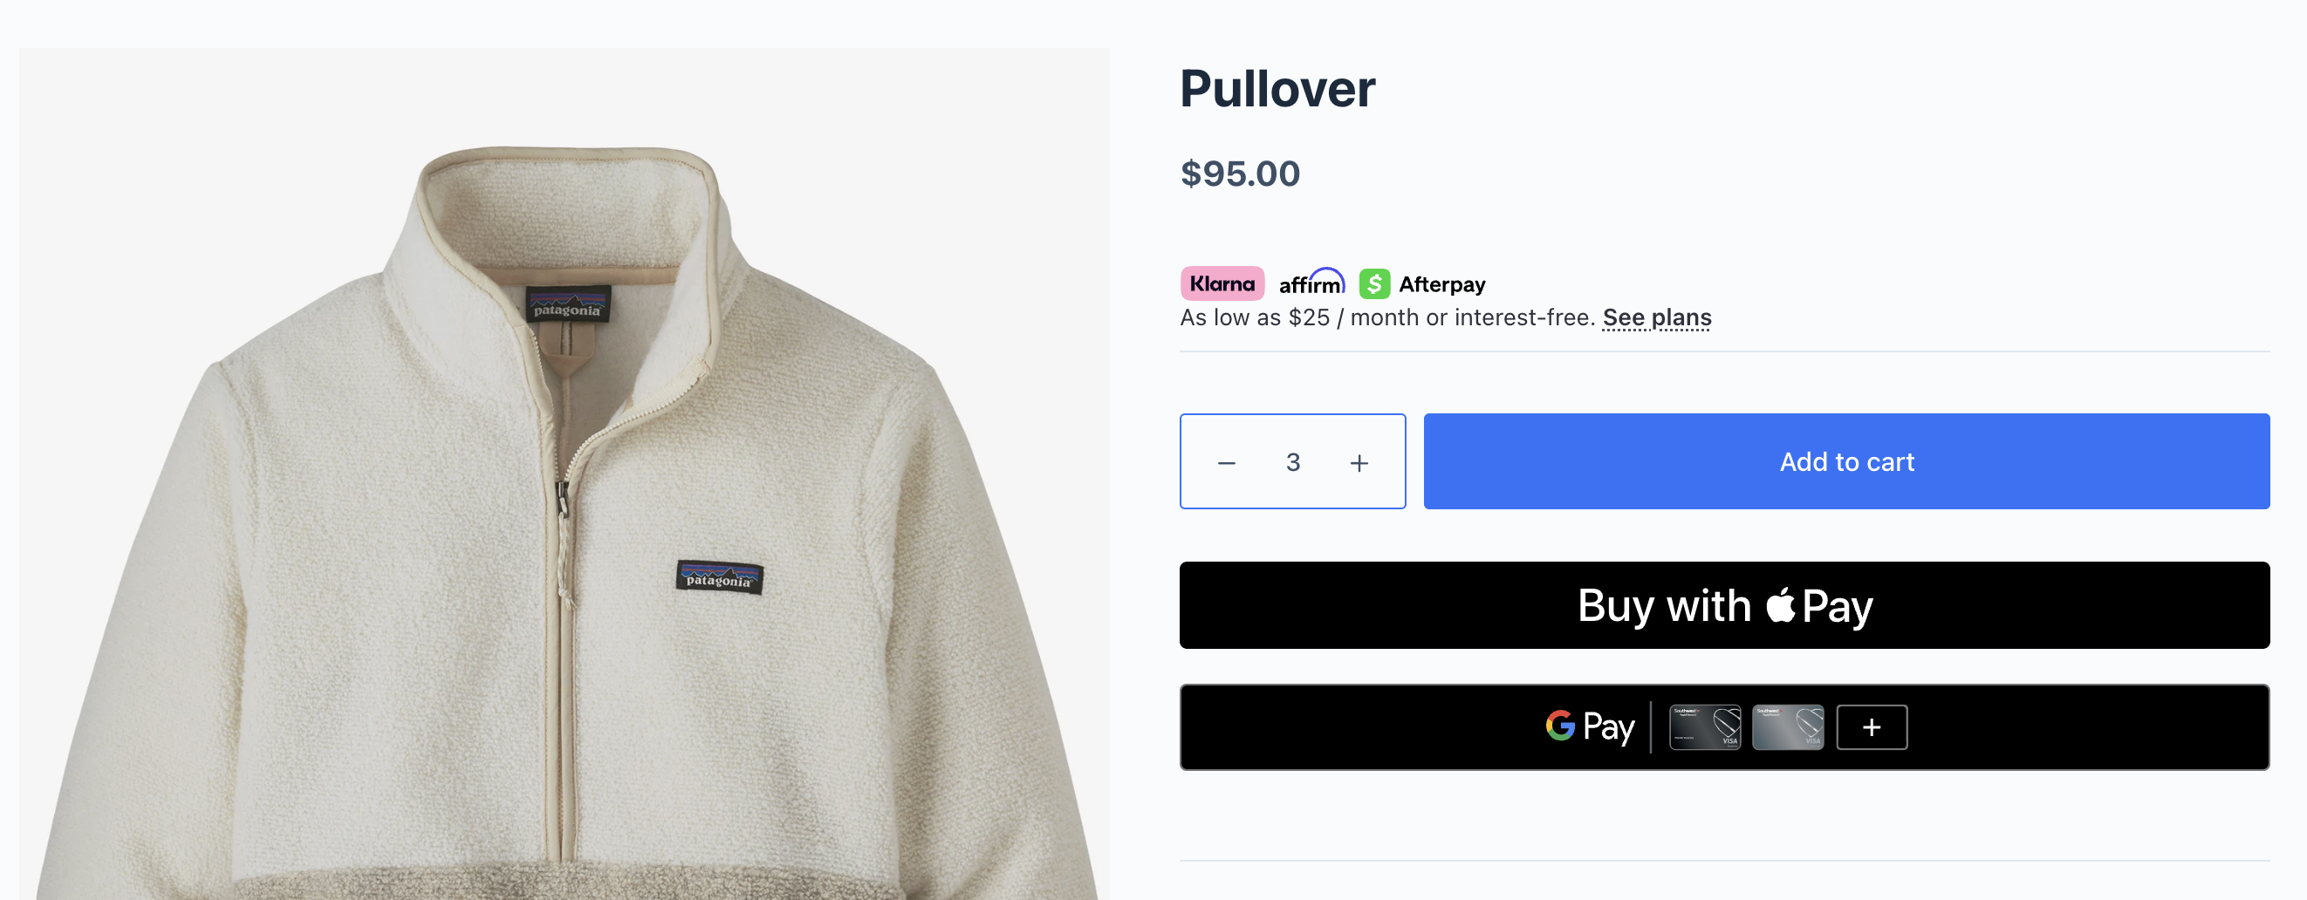2307x900 pixels.
Task: Click the $95.00 price
Action: click(1240, 174)
